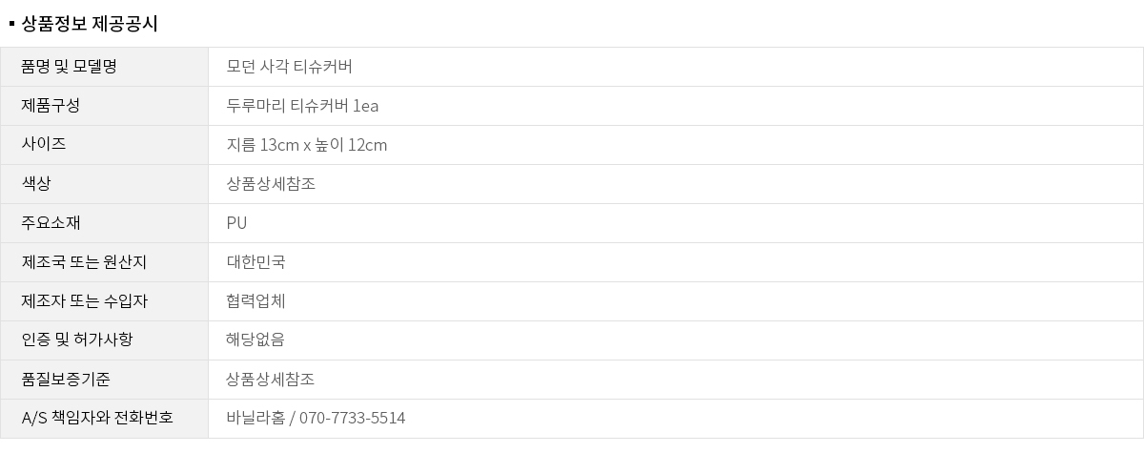Click the 품질보증기준 row label
Screen dimensions: 1144x453
click(x=66, y=380)
